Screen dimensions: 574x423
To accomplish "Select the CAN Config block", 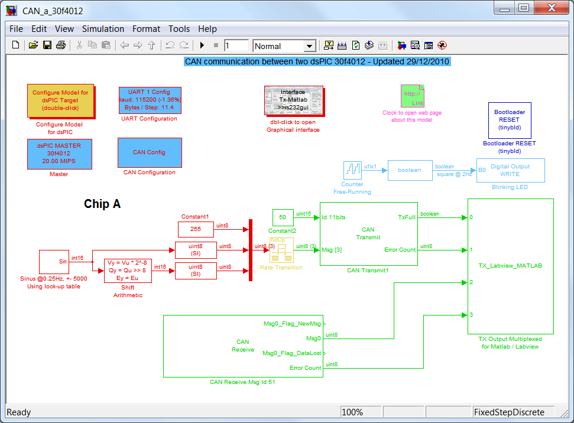I will 150,152.
